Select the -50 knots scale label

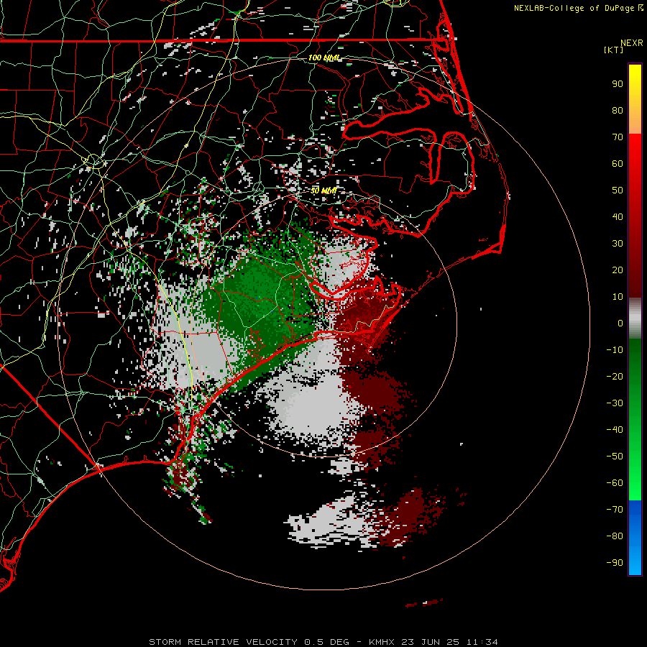615,456
